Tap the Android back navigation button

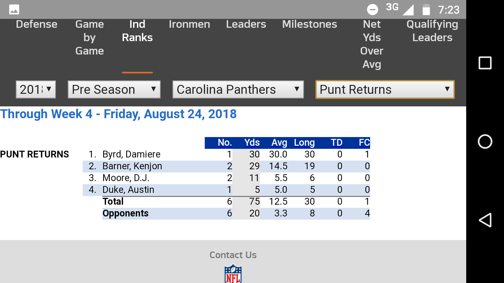pyautogui.click(x=485, y=220)
